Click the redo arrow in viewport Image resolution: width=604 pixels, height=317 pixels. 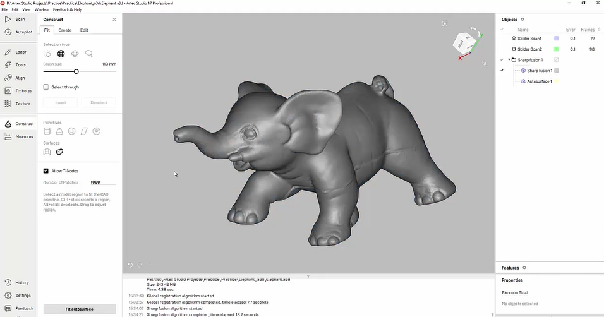click(140, 265)
